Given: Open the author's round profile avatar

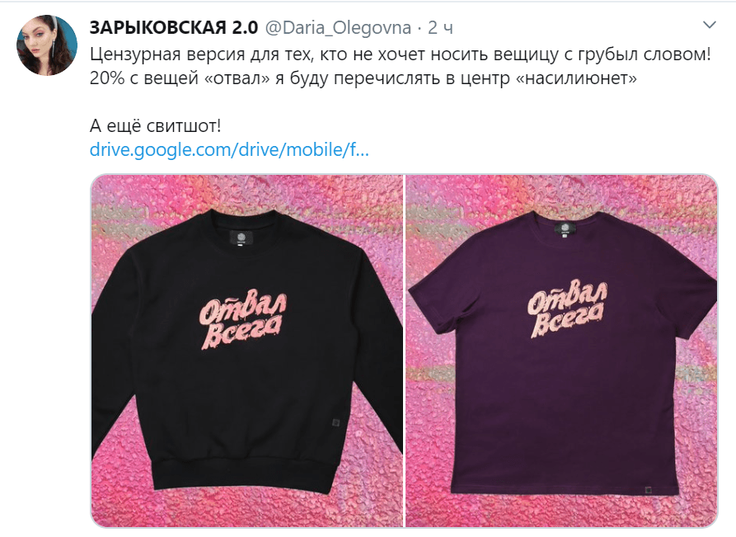Looking at the screenshot, I should tap(47, 45).
